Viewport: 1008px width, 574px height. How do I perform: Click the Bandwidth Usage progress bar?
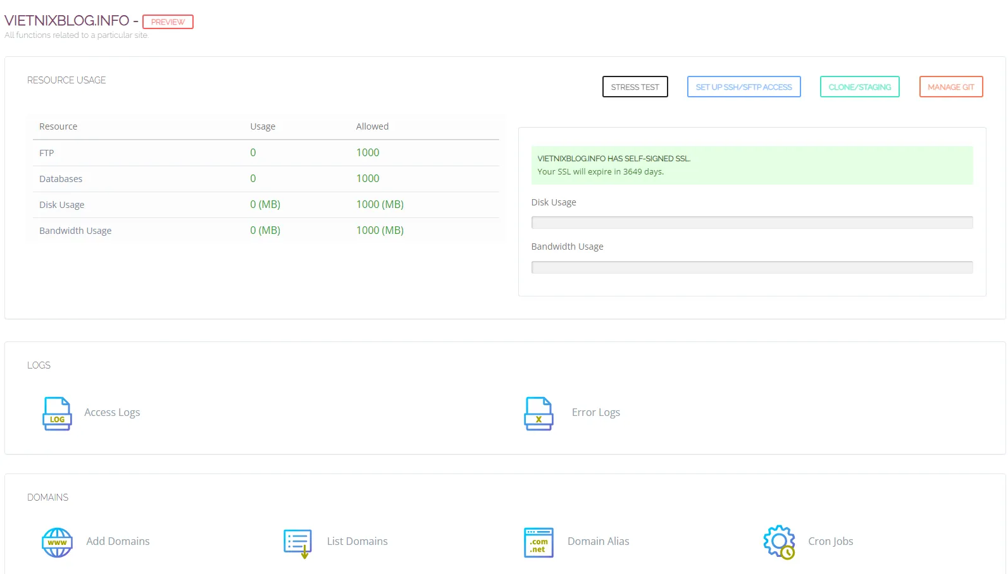pos(752,267)
